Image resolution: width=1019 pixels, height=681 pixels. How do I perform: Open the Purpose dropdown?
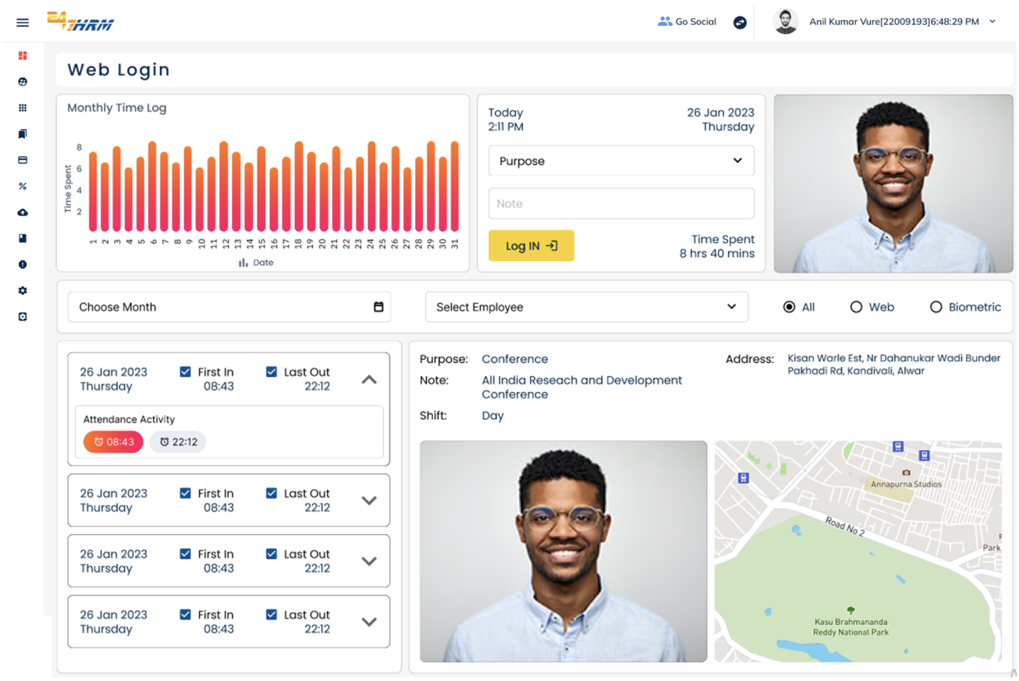click(x=621, y=161)
